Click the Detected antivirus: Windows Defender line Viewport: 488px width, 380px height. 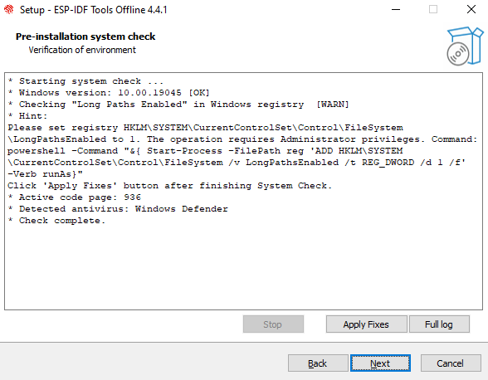[118, 209]
